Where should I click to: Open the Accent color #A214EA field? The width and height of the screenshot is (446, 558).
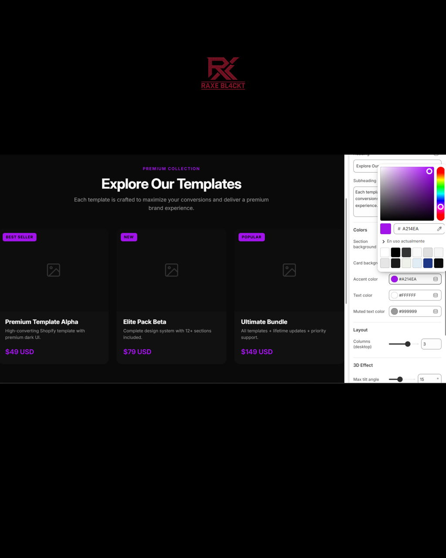pyautogui.click(x=415, y=279)
